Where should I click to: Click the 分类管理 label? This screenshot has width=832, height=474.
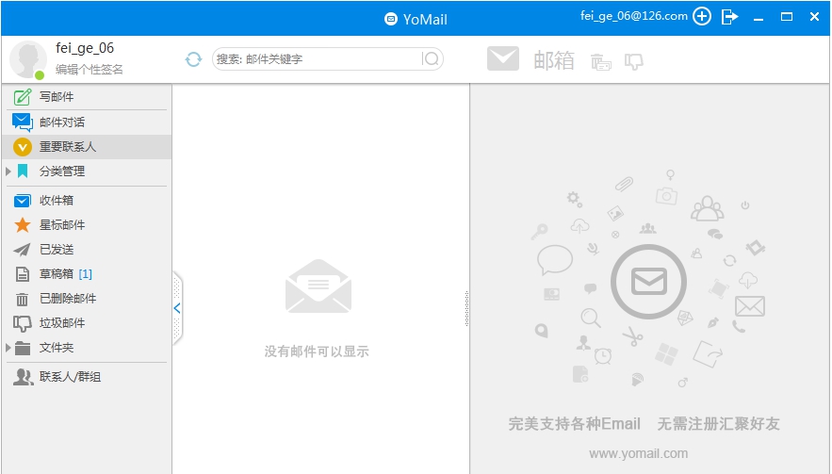point(62,172)
